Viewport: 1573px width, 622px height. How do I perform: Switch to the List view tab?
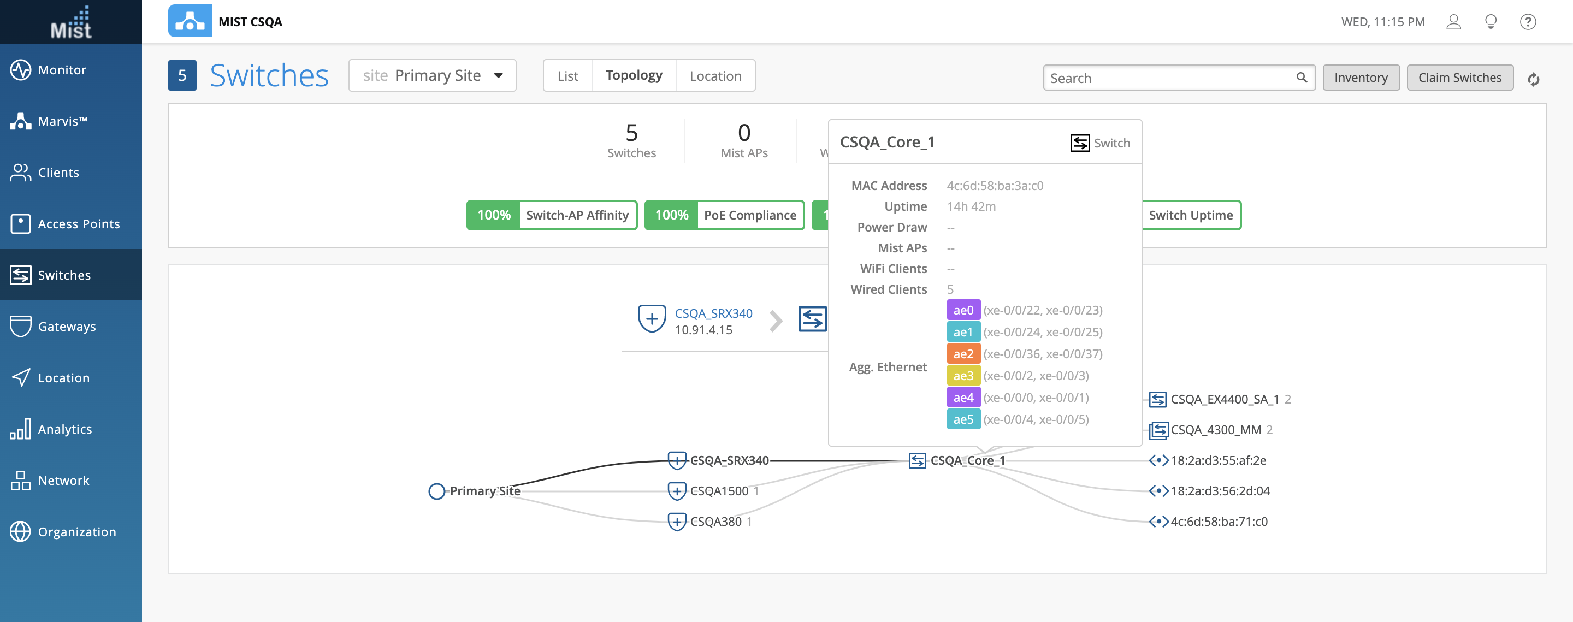567,76
